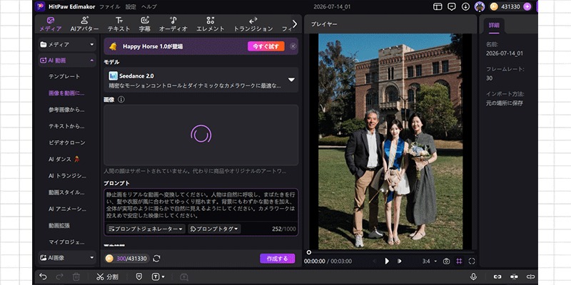Image resolution: width=571 pixels, height=285 pixels.
Task: Show more toolbar tabs with right chevron
Action: click(x=295, y=24)
